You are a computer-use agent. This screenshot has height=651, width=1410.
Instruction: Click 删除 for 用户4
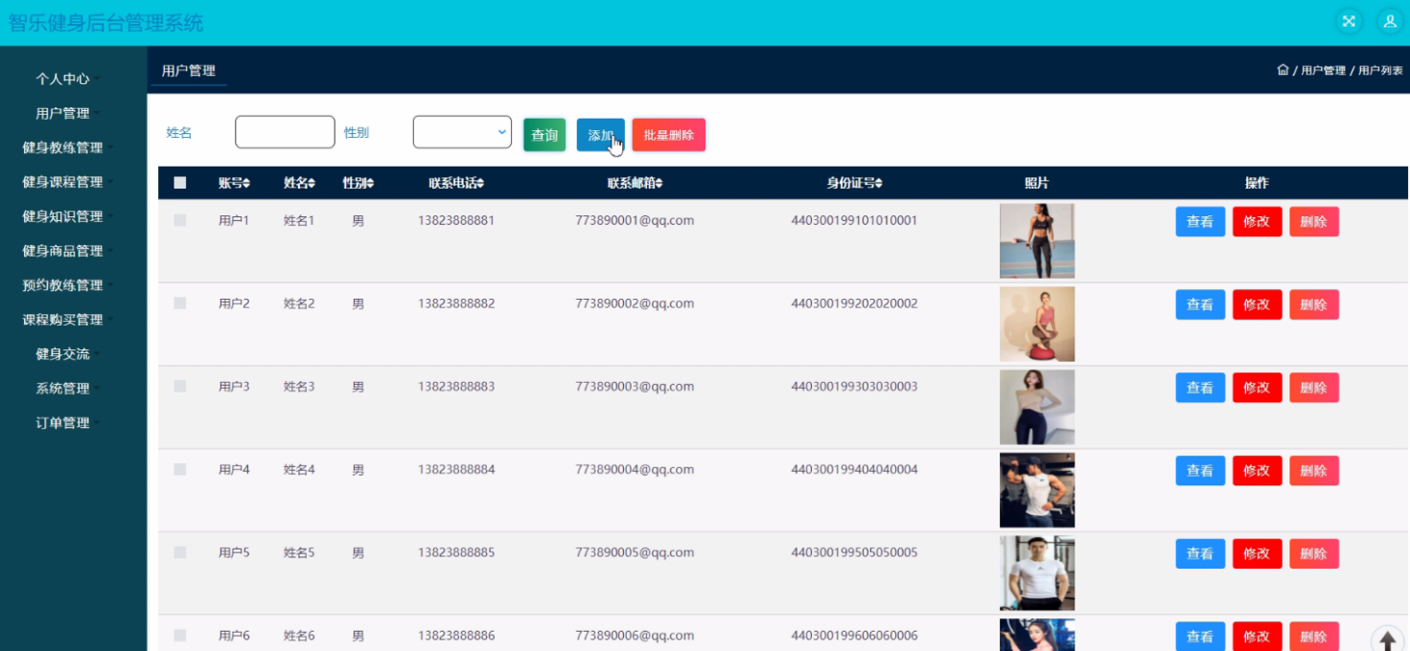click(x=1314, y=470)
